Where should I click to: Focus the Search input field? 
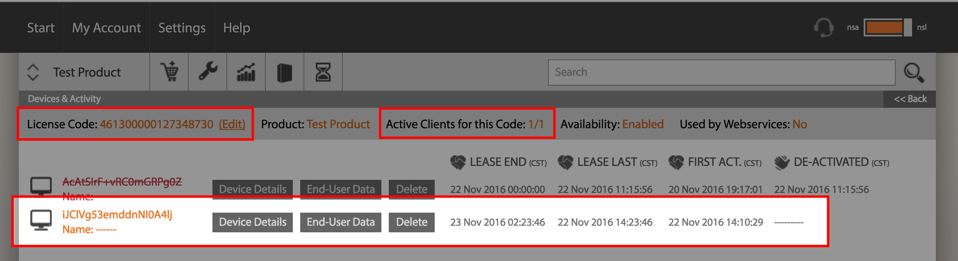(x=721, y=73)
